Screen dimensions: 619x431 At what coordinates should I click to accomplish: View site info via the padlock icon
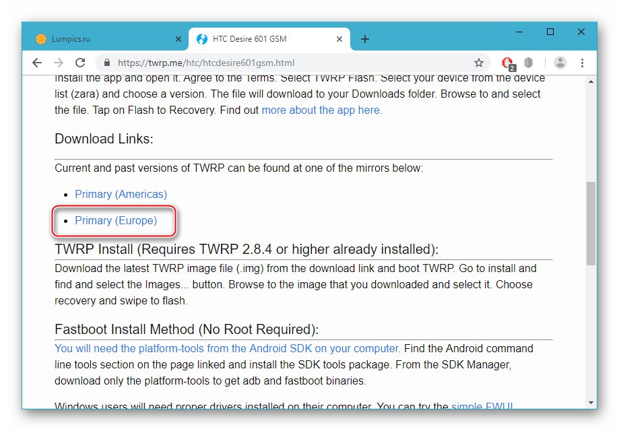point(106,63)
